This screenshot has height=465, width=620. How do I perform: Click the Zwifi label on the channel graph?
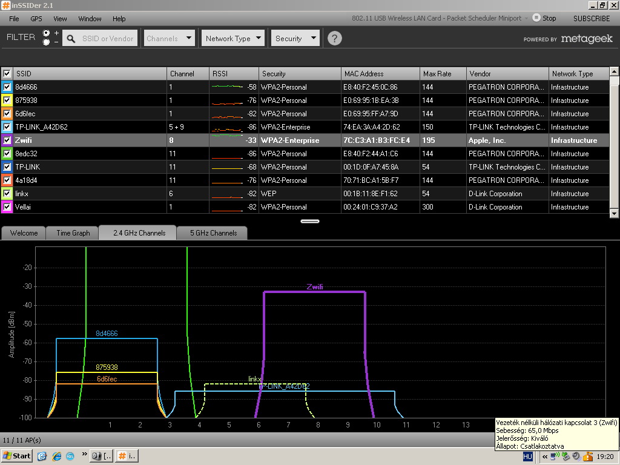point(315,286)
